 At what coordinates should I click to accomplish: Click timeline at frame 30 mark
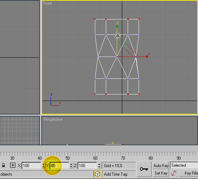[12, 158]
